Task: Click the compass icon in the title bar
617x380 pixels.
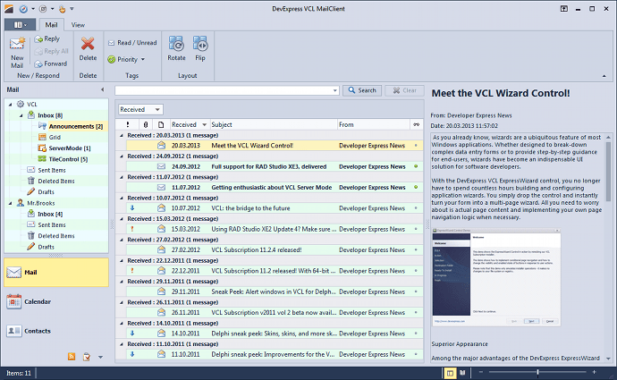Action: (23, 9)
